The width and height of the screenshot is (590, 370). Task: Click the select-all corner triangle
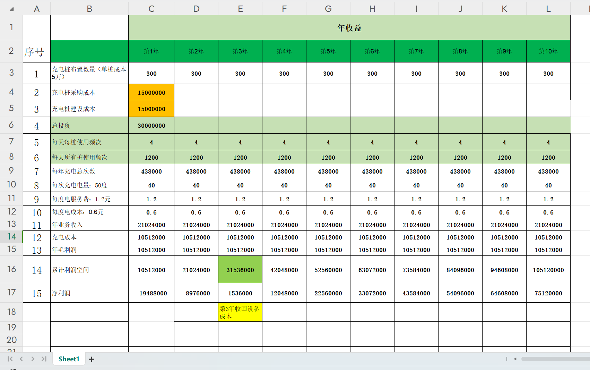[x=12, y=9]
